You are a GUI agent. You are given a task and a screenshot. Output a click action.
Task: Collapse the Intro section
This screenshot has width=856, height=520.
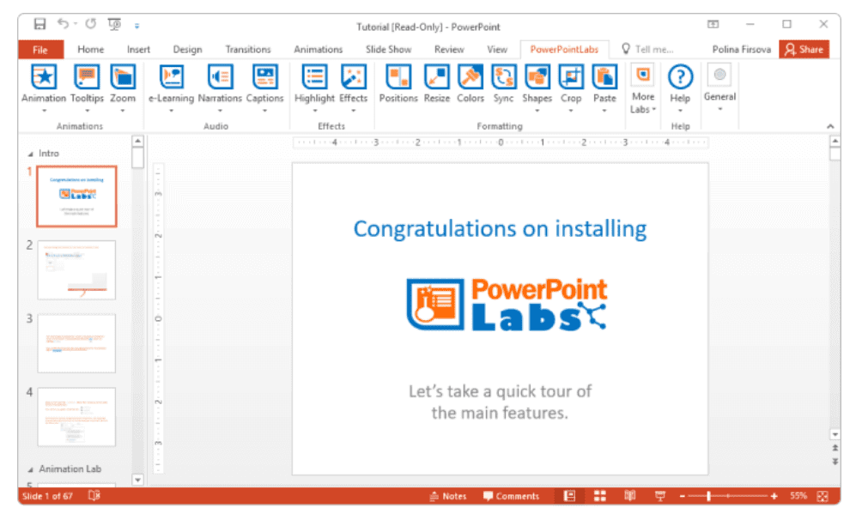click(31, 154)
